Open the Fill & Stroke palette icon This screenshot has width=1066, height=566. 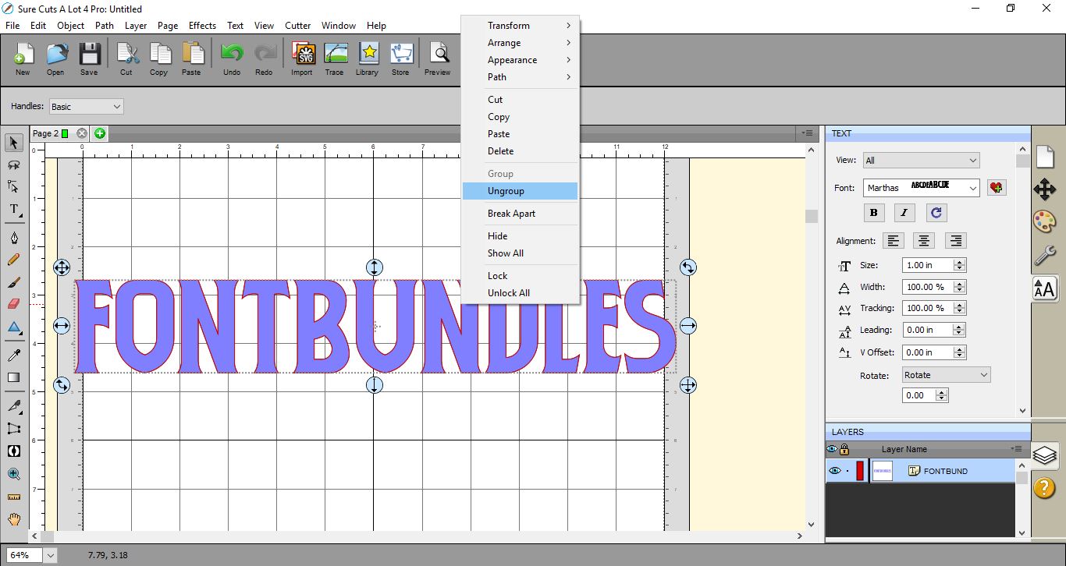[1045, 222]
